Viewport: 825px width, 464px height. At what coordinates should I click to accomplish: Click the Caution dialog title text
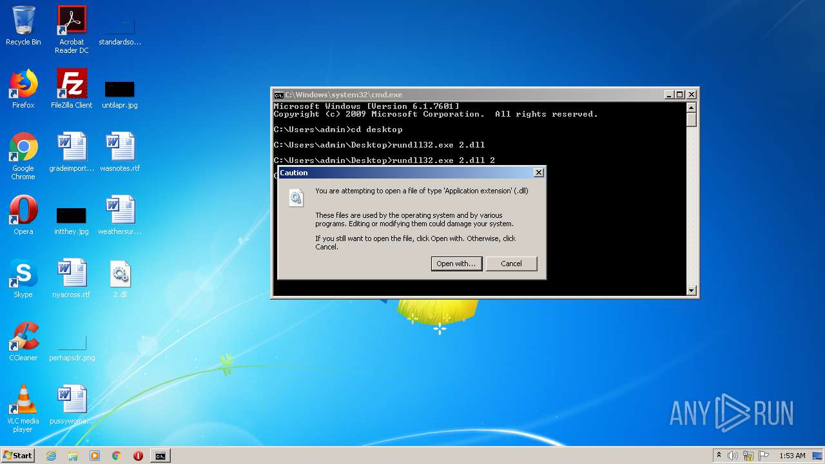294,173
